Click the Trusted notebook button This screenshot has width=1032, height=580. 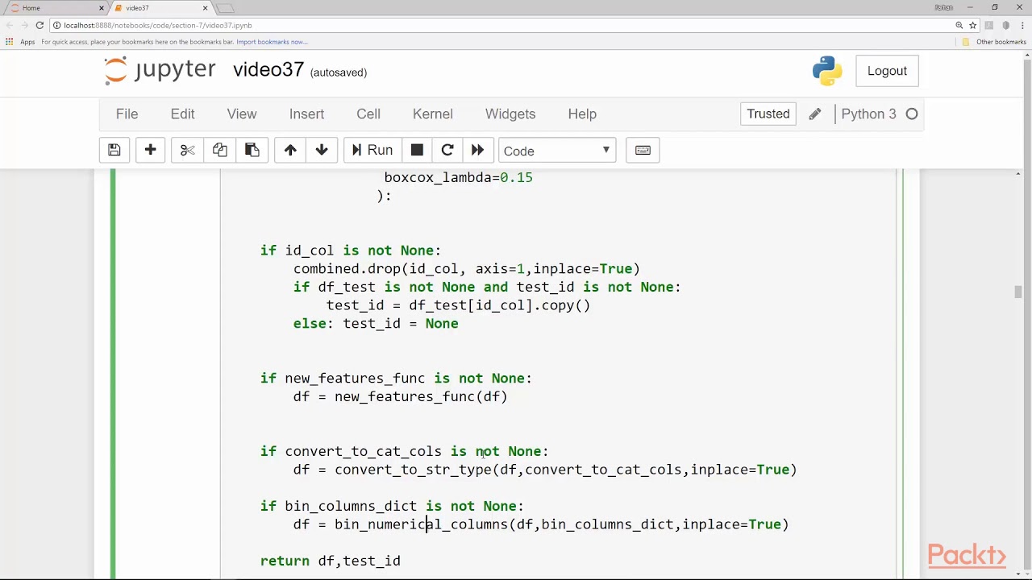[x=768, y=114]
